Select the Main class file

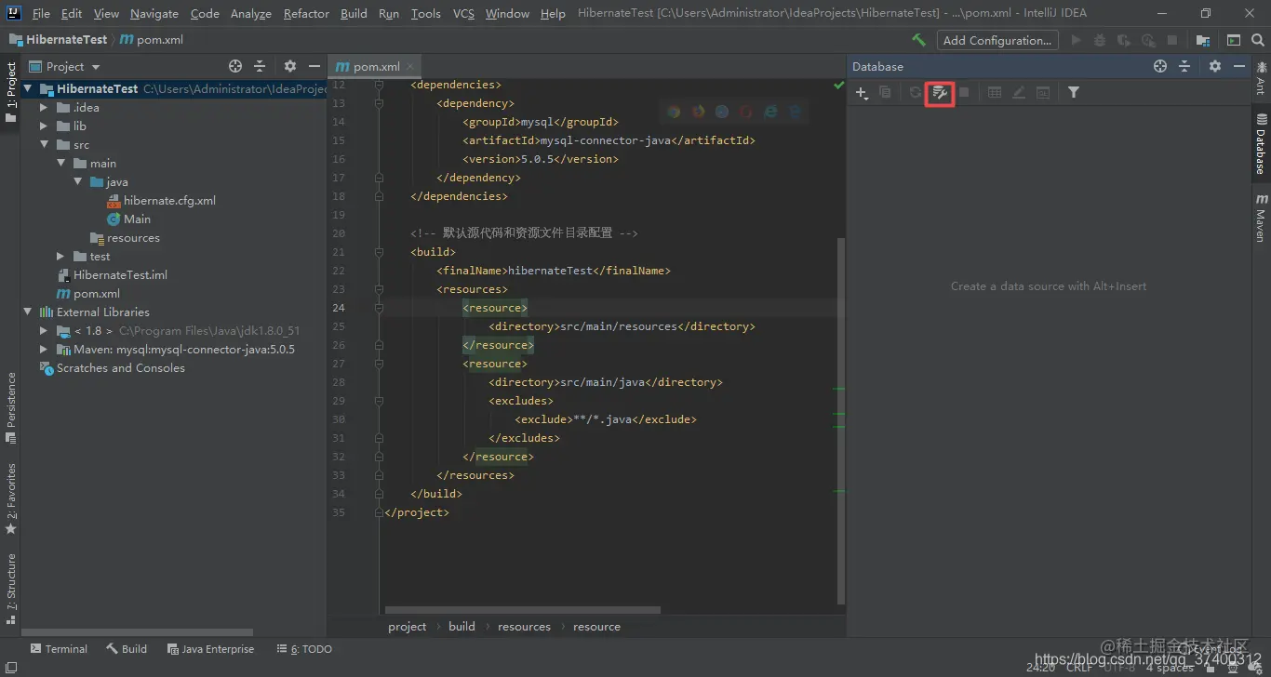(x=128, y=219)
